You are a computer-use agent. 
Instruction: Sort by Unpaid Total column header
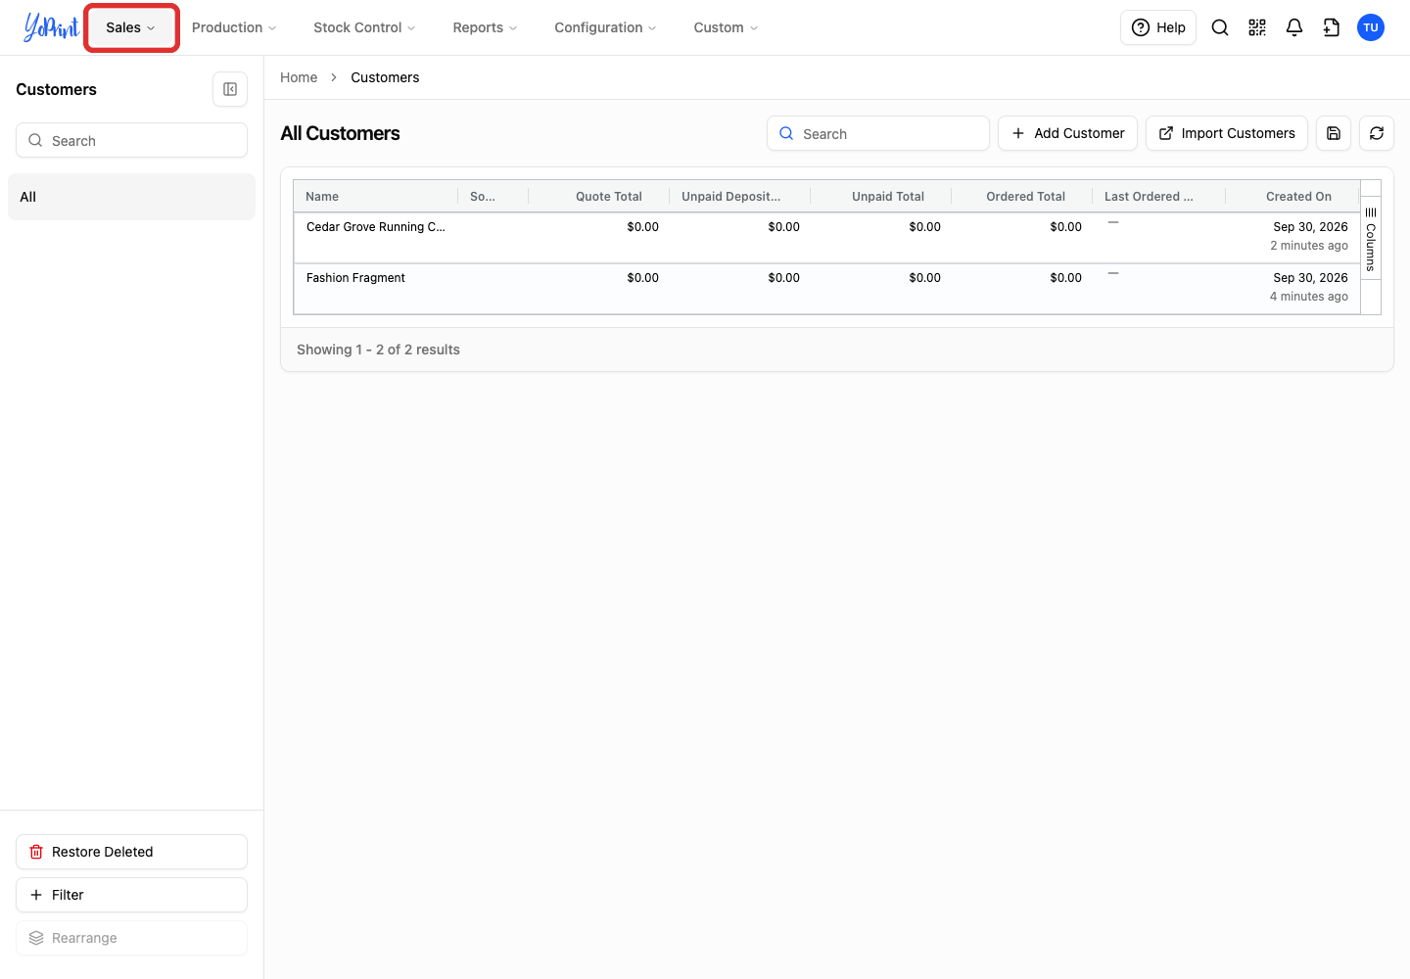(881, 196)
